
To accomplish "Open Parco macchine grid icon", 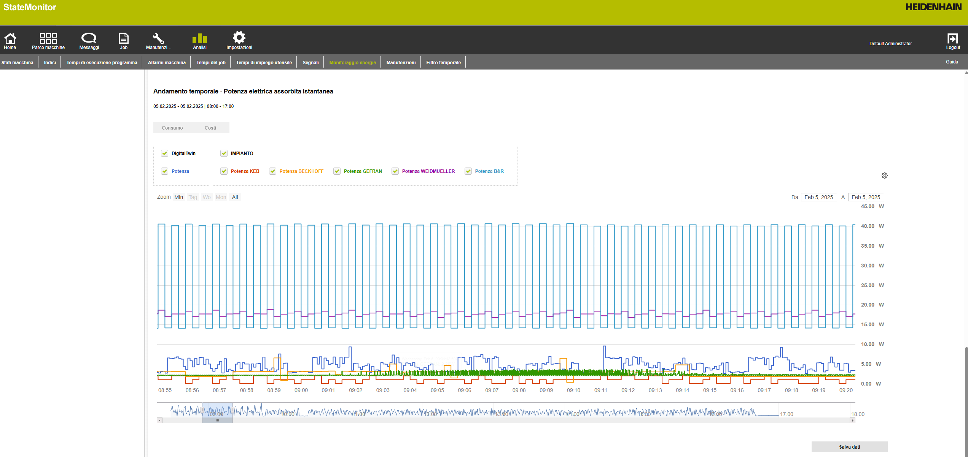I will click(48, 38).
